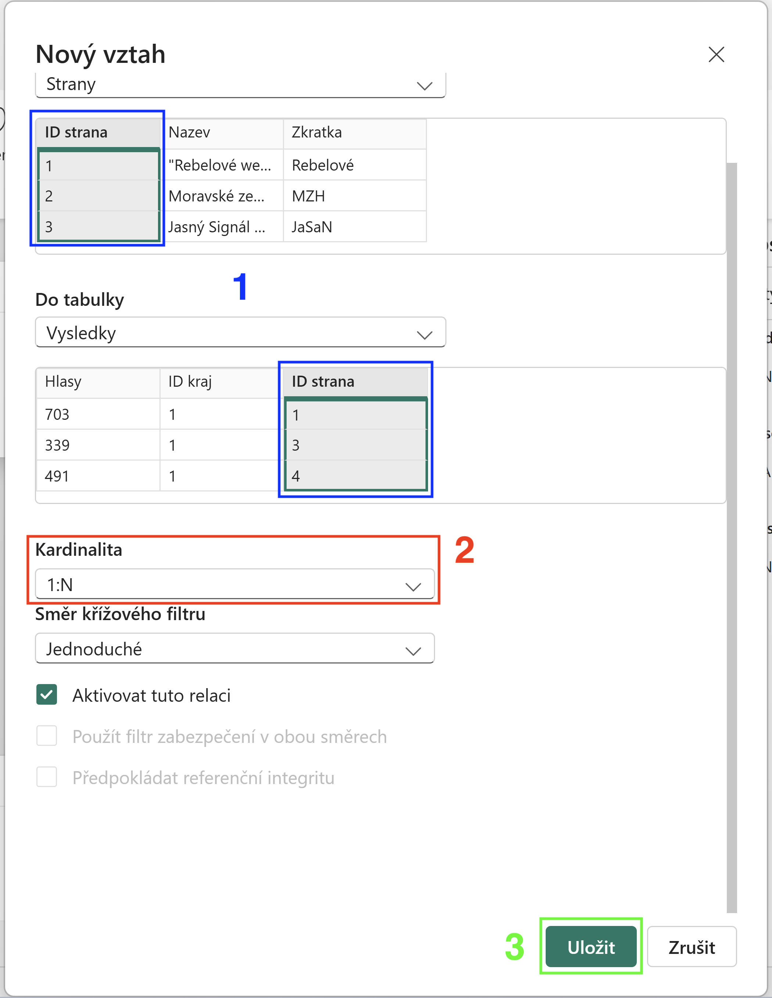Select the Zkratka column header
Screen dimensions: 772x998
[x=355, y=133]
